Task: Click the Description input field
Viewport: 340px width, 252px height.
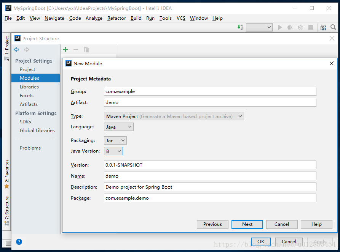Action: (x=210, y=187)
